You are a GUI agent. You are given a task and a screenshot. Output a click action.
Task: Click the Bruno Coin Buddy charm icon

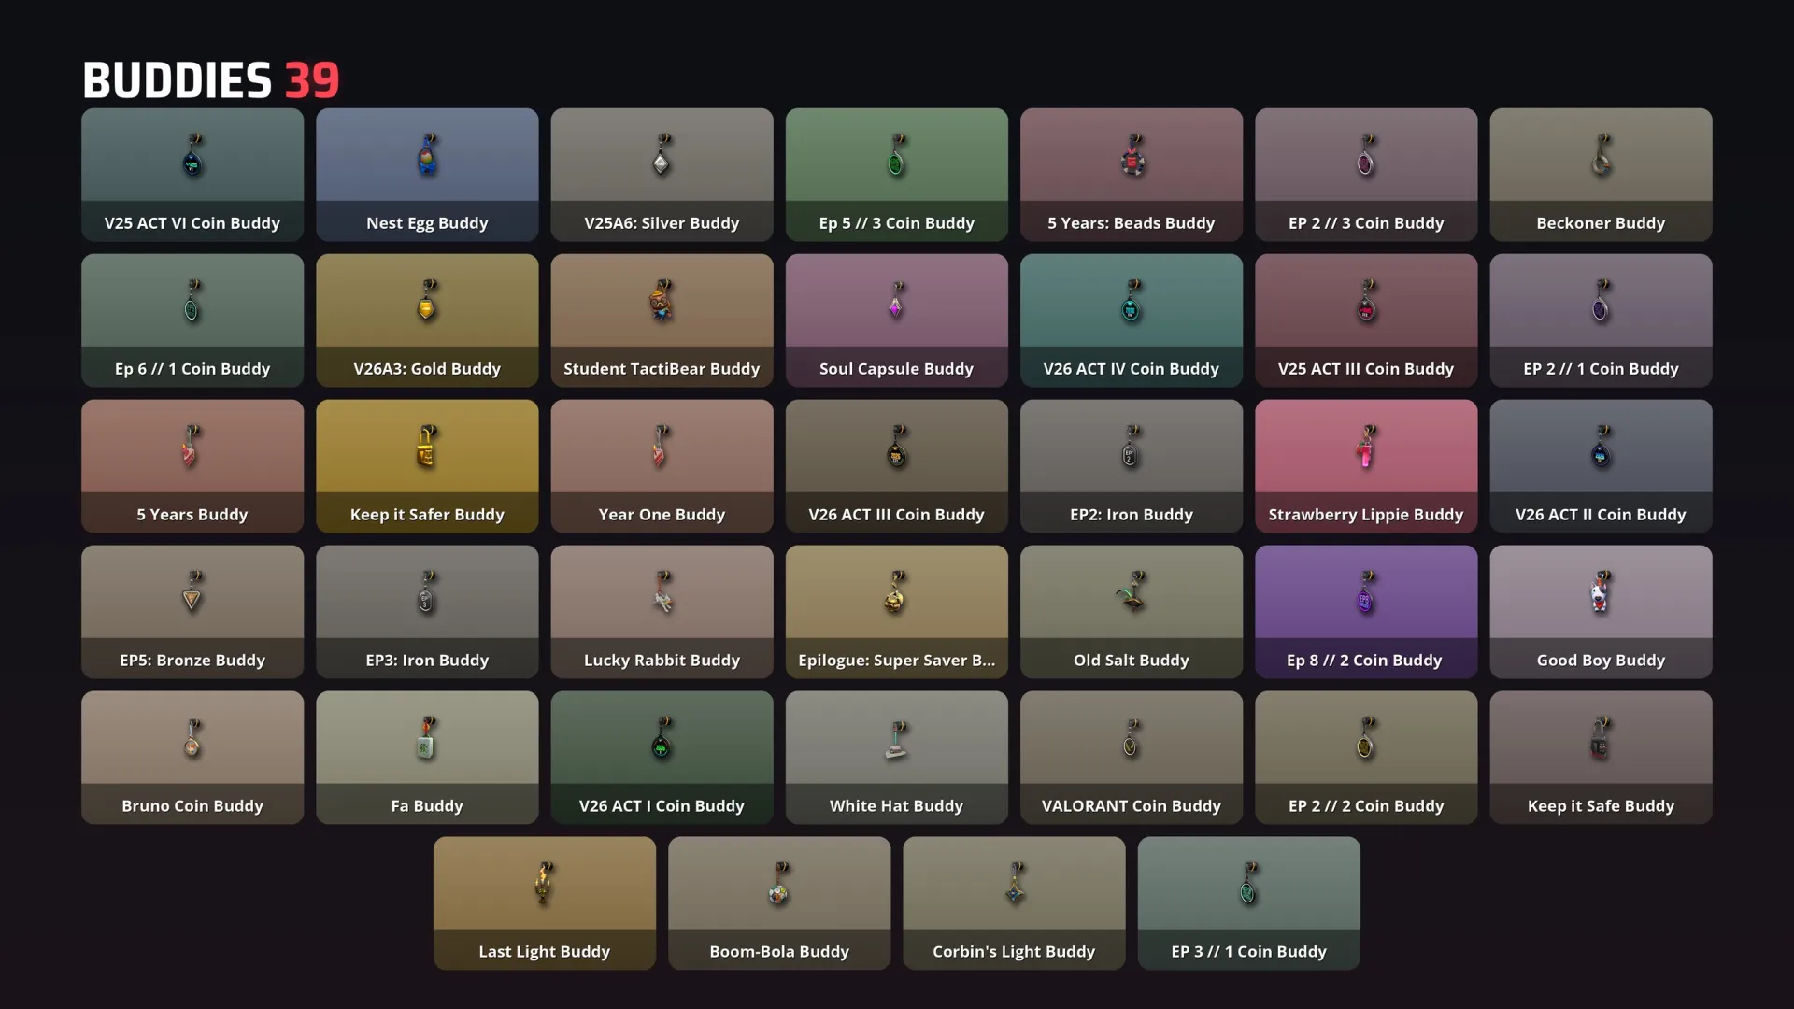click(x=192, y=738)
